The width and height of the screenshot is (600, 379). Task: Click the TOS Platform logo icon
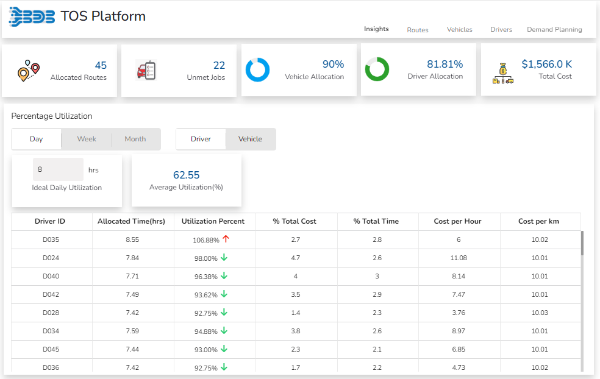coord(32,17)
